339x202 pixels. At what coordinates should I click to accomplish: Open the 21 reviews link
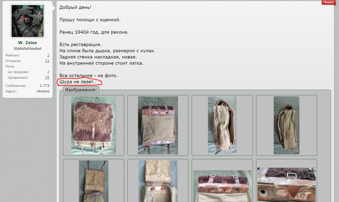click(x=47, y=61)
